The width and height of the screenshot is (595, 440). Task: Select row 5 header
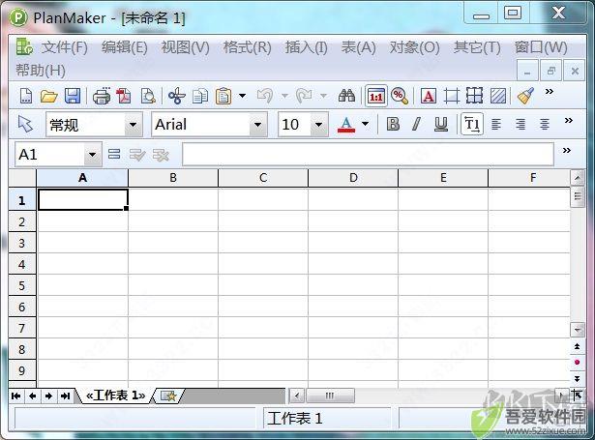(x=22, y=285)
